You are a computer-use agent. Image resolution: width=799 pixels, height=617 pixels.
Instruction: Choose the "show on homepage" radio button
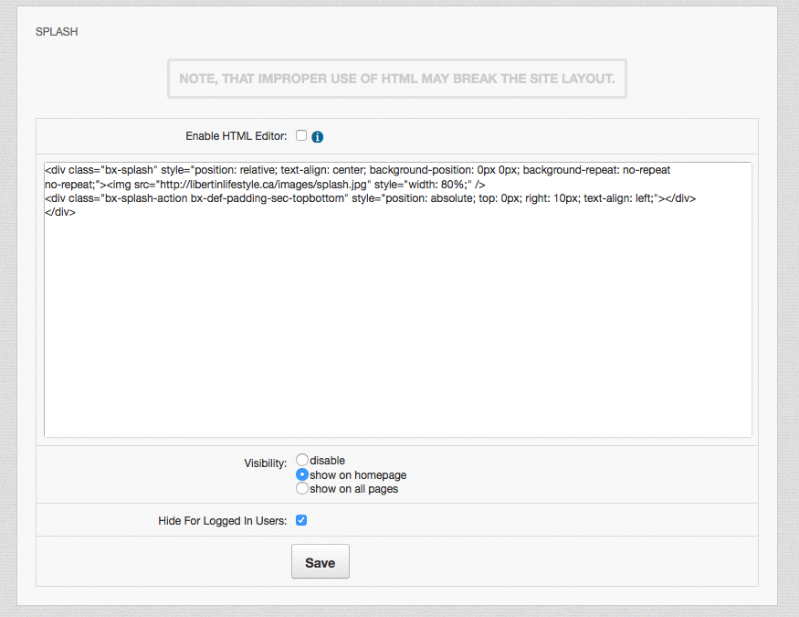coord(302,475)
